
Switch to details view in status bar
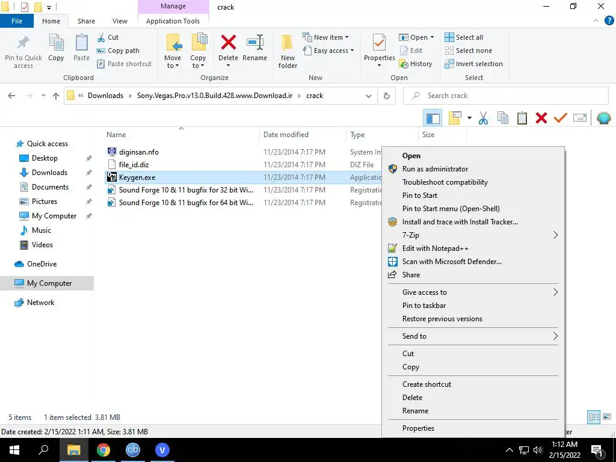(x=593, y=417)
